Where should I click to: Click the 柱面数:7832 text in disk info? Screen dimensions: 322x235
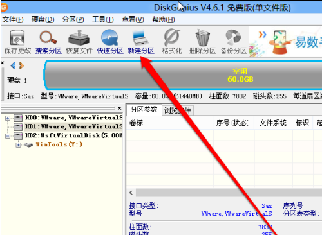(227, 96)
